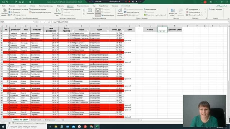Add a new sheet with plus button
Viewport: 230px width, 129px height.
point(63,120)
